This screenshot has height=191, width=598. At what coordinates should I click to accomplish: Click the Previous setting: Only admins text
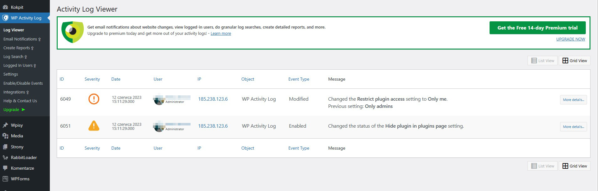point(360,106)
